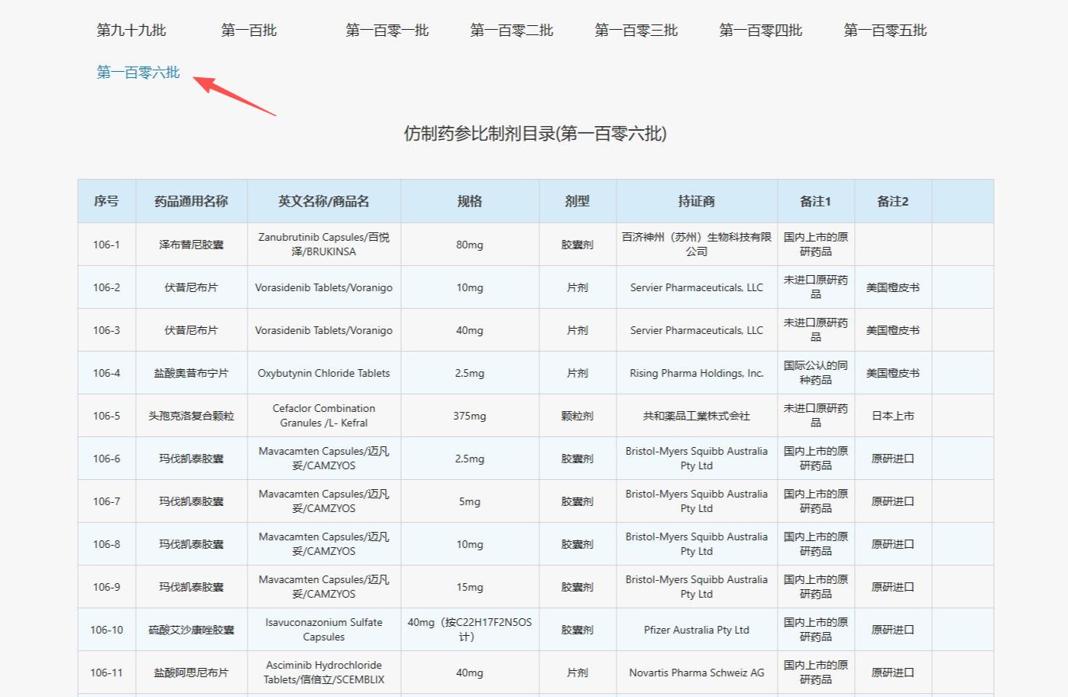Select row number 106-6

[106, 459]
